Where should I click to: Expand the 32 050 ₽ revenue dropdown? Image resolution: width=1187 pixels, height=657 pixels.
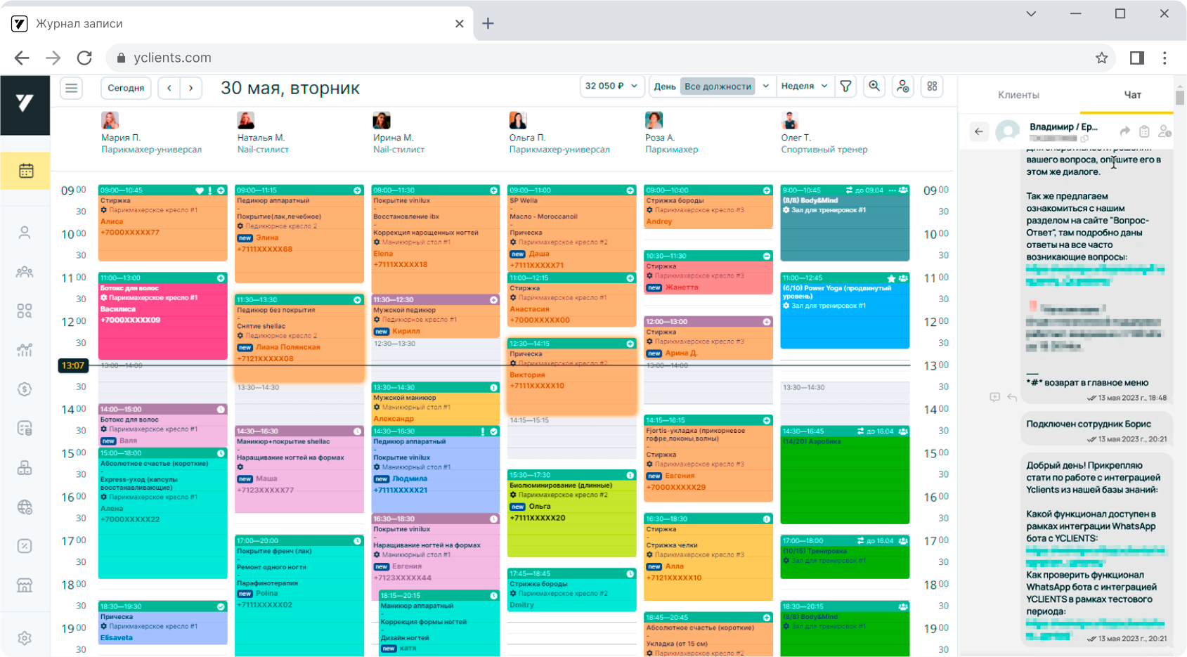point(611,86)
